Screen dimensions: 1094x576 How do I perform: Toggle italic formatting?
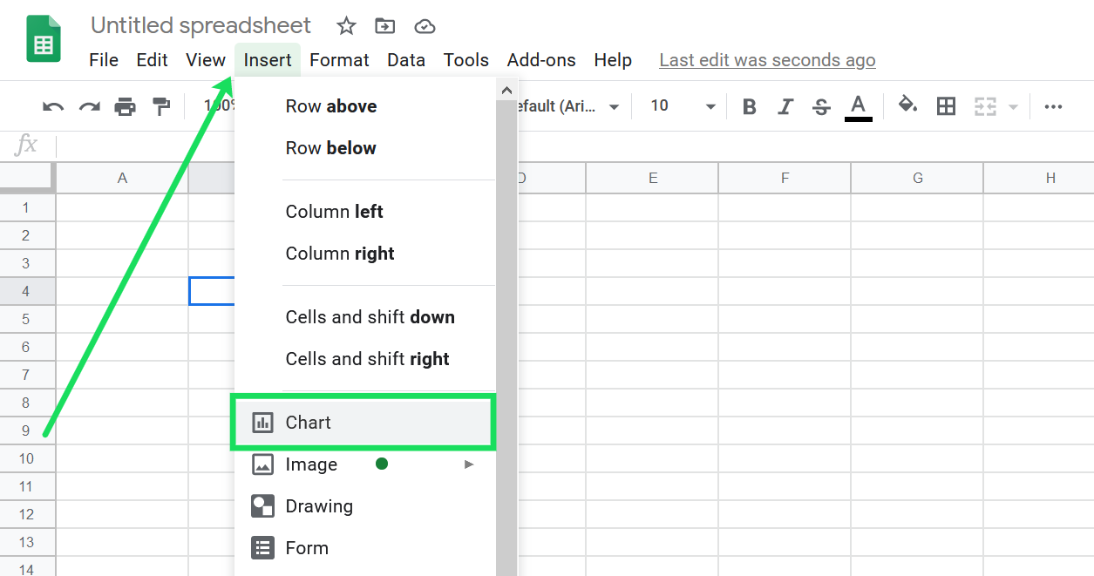785,105
